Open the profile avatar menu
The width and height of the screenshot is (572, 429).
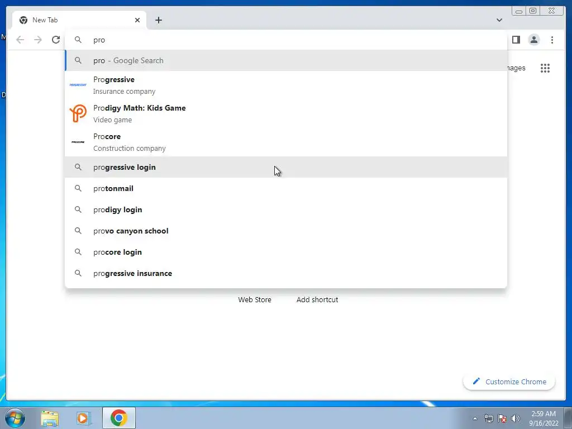[533, 40]
